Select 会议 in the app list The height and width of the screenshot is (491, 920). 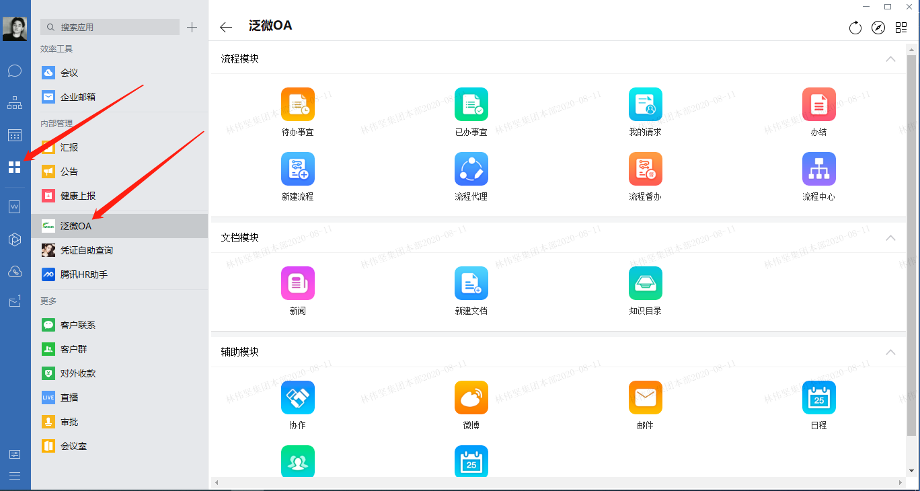point(120,73)
